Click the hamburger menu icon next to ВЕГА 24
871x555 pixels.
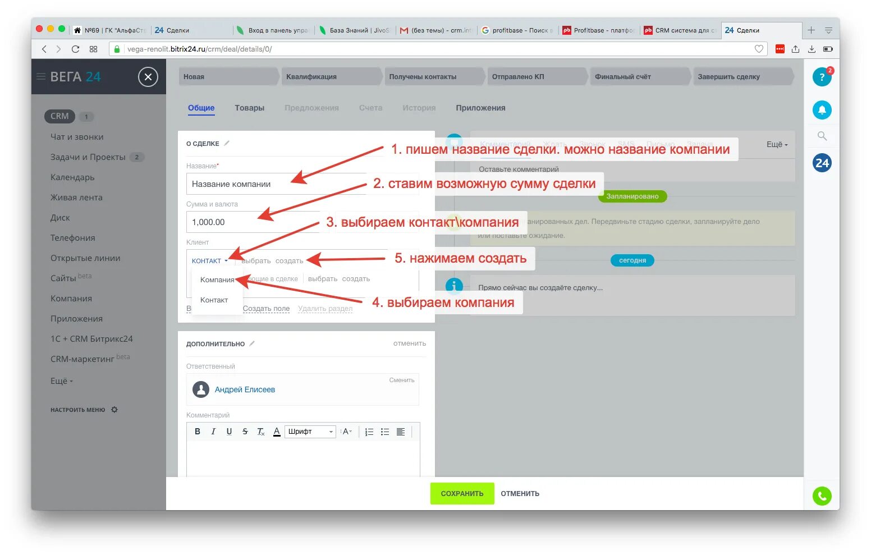[x=41, y=77]
